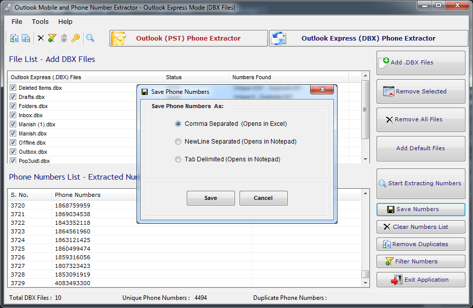
Task: Click the Filter Numbers button
Action: click(x=421, y=261)
